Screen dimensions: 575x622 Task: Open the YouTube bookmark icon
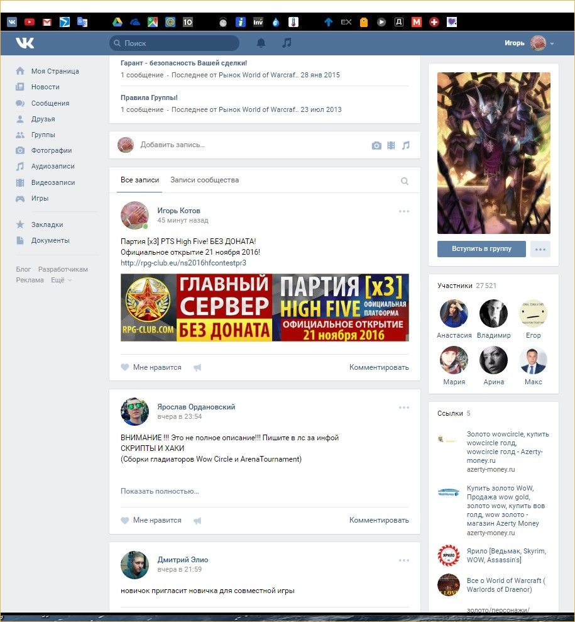pyautogui.click(x=30, y=22)
